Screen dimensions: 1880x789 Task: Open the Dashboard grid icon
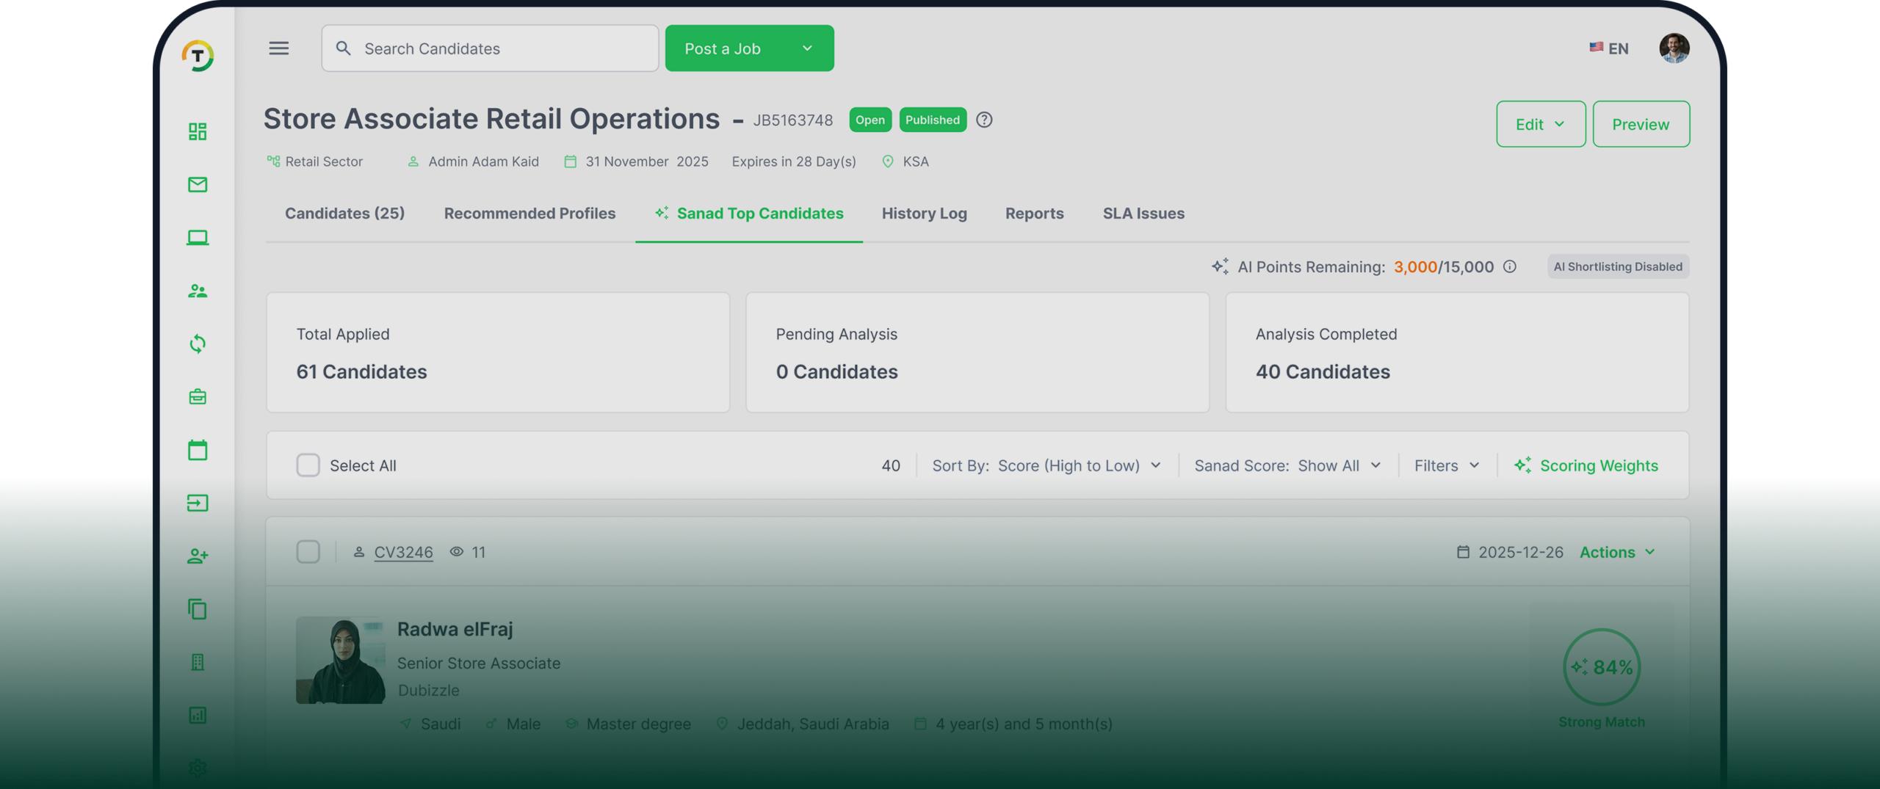coord(197,132)
